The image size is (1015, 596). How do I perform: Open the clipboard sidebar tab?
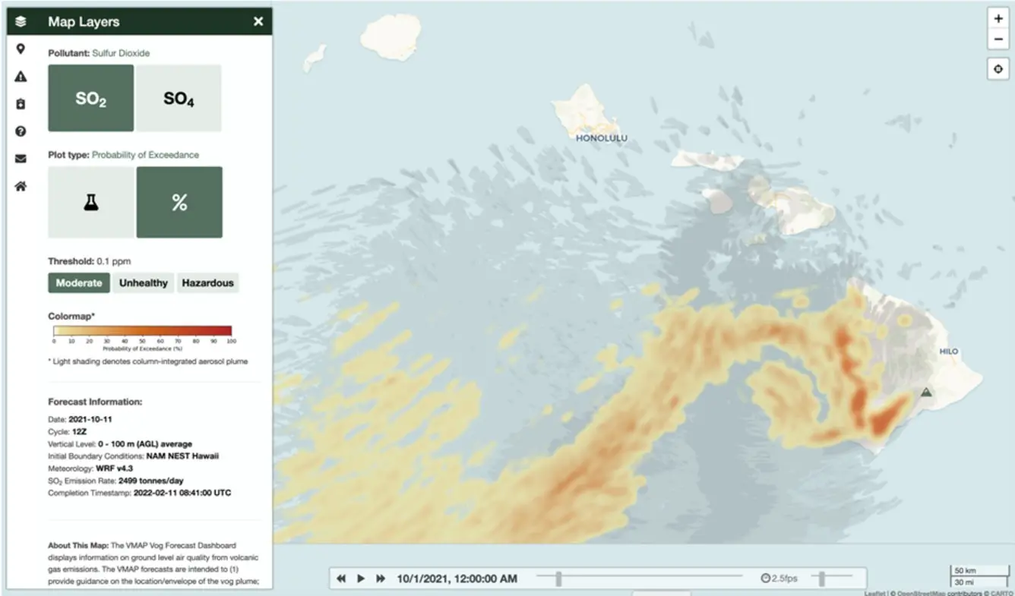coord(21,104)
